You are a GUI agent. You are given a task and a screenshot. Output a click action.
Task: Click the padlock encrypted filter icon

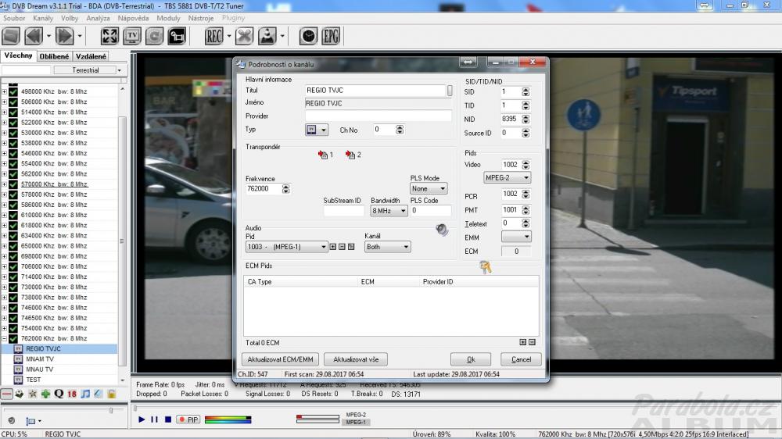[111, 394]
